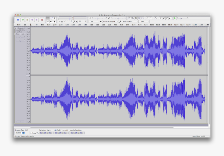Image resolution: width=224 pixels, height=156 pixels.
Task: Open the Project Rate dropdown stepper
Action: (x=23, y=133)
